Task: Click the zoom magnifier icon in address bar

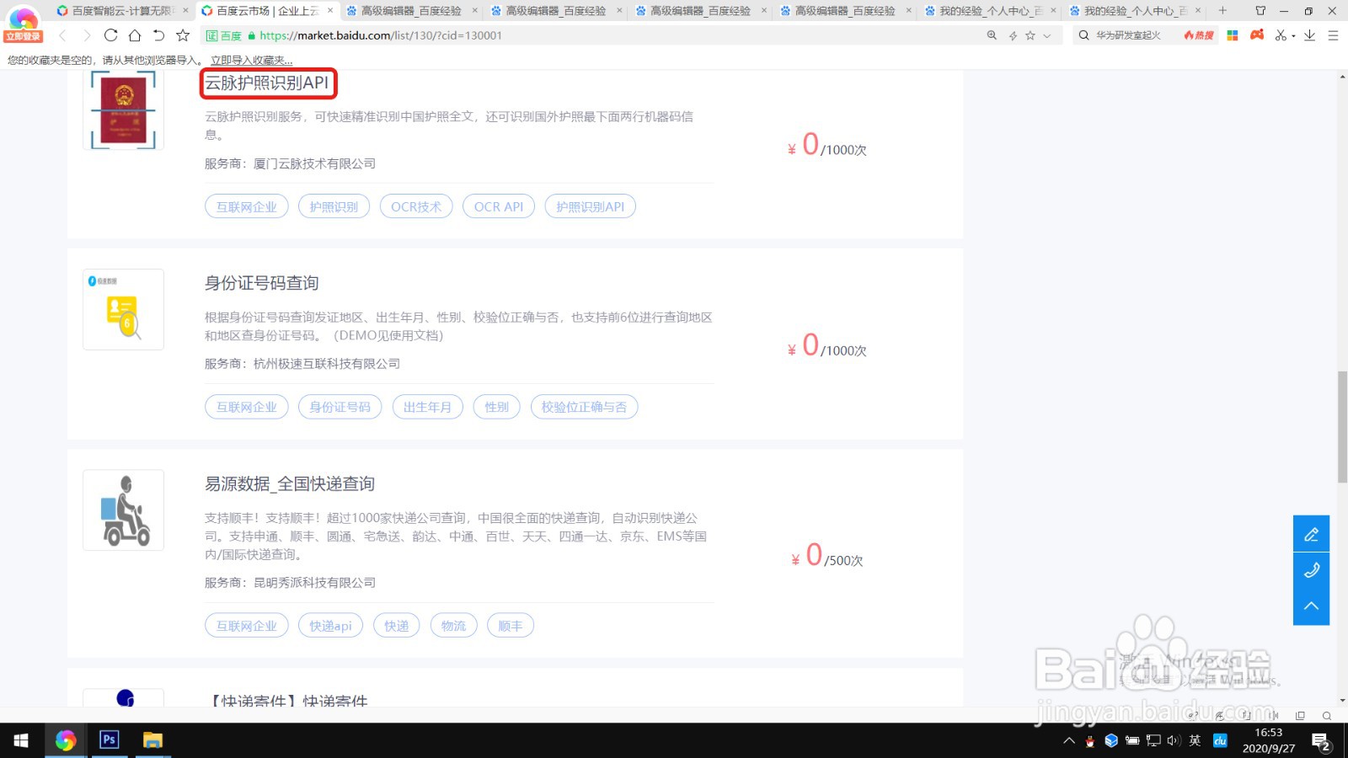Action: (992, 35)
